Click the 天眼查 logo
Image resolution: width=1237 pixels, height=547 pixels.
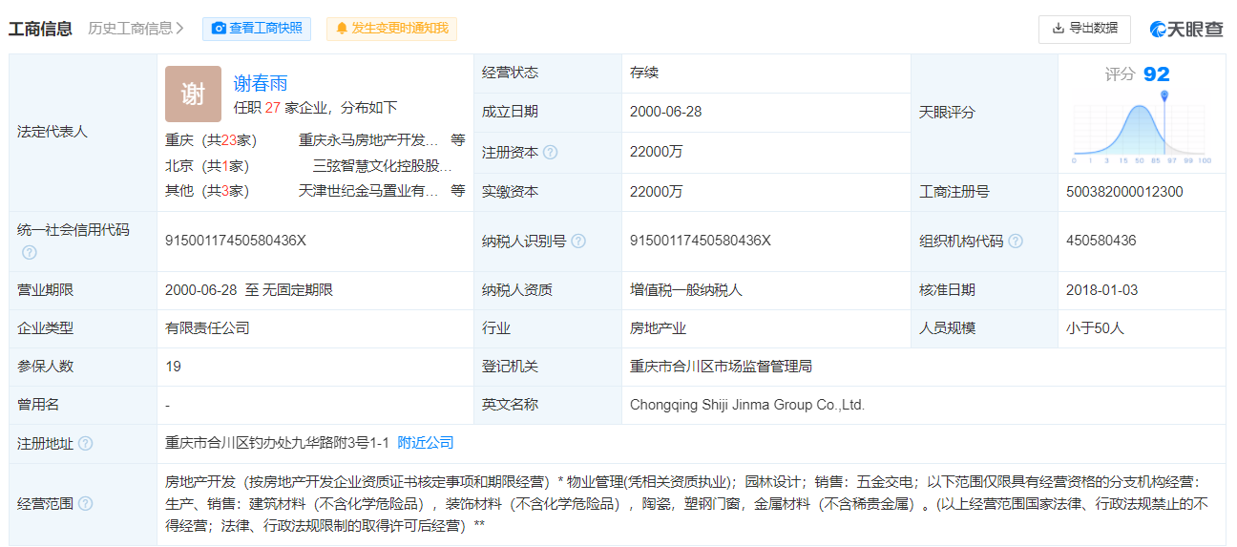[x=1186, y=29]
